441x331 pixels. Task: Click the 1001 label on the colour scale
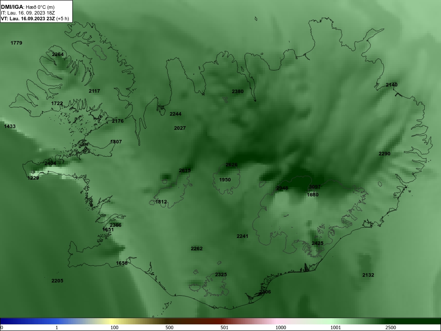tap(336, 327)
